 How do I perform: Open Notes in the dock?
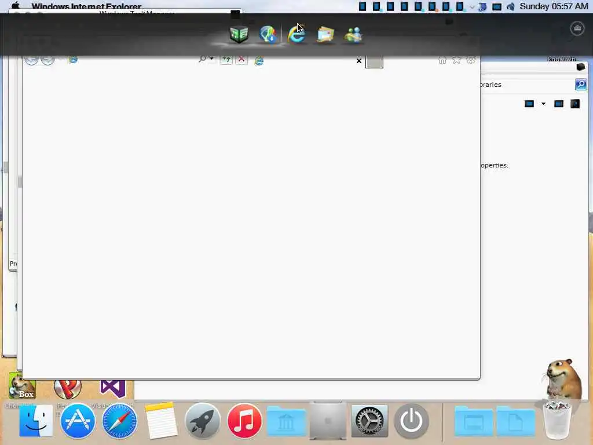[161, 421]
